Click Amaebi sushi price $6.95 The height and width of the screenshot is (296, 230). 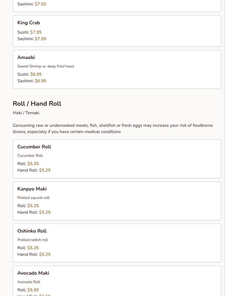(x=36, y=74)
